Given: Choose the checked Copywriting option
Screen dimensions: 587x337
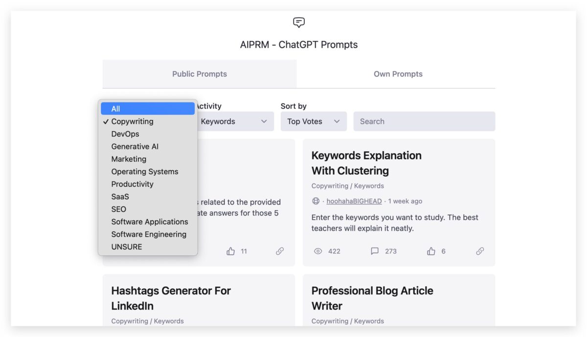Looking at the screenshot, I should [x=148, y=121].
